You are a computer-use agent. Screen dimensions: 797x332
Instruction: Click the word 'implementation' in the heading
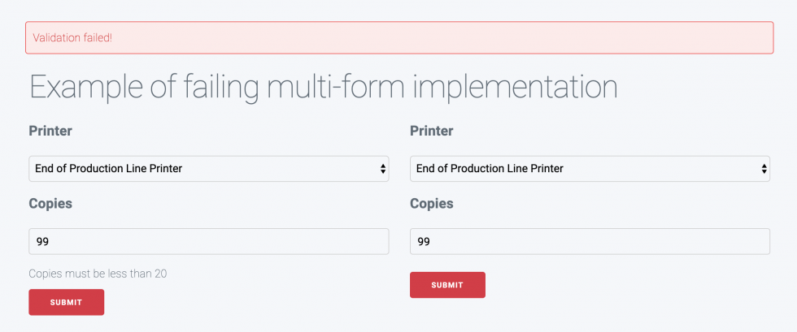click(x=515, y=88)
